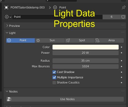Click the animate dot next to Max Bounces
Viewport: 128px width, 107px height.
[x=121, y=67]
